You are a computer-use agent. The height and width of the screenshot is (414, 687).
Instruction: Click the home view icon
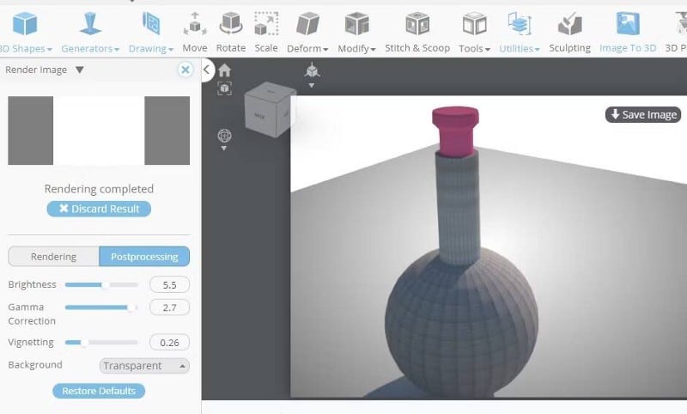[x=224, y=70]
